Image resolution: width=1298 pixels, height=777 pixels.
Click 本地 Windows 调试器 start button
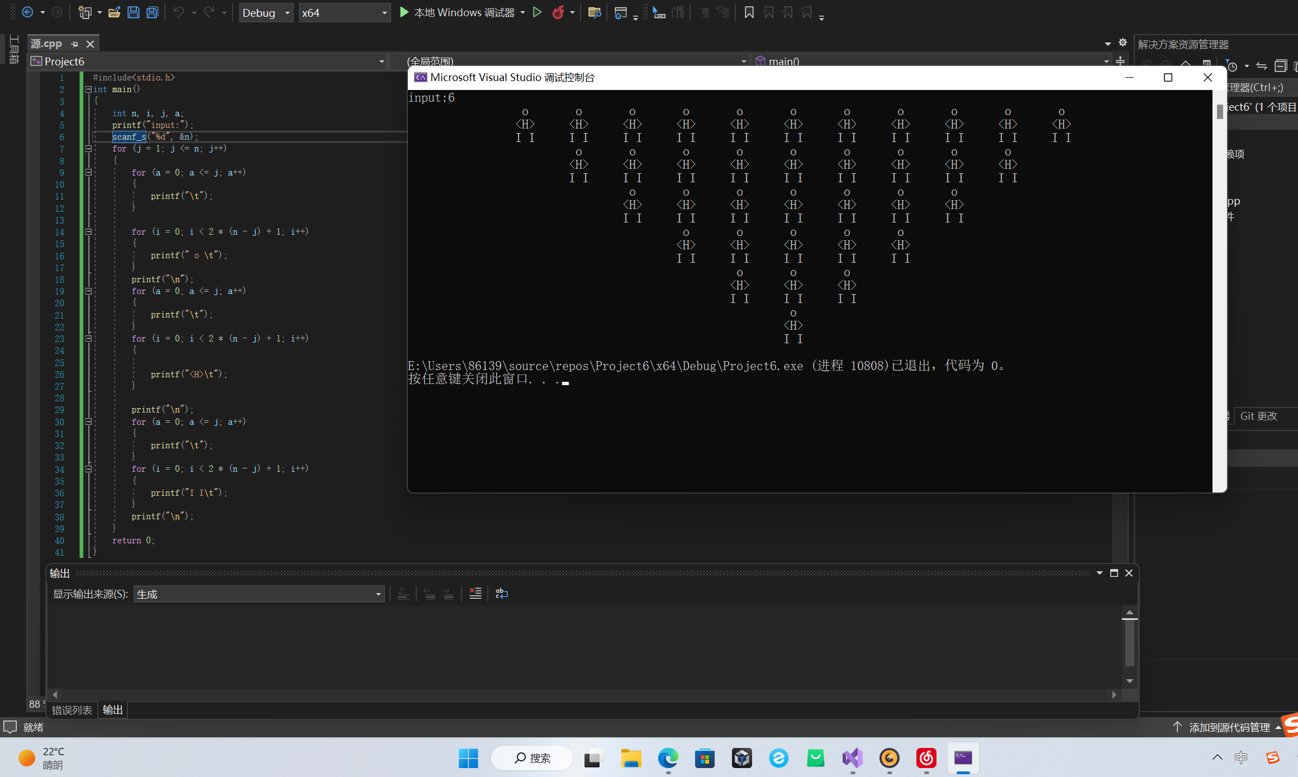(x=458, y=12)
